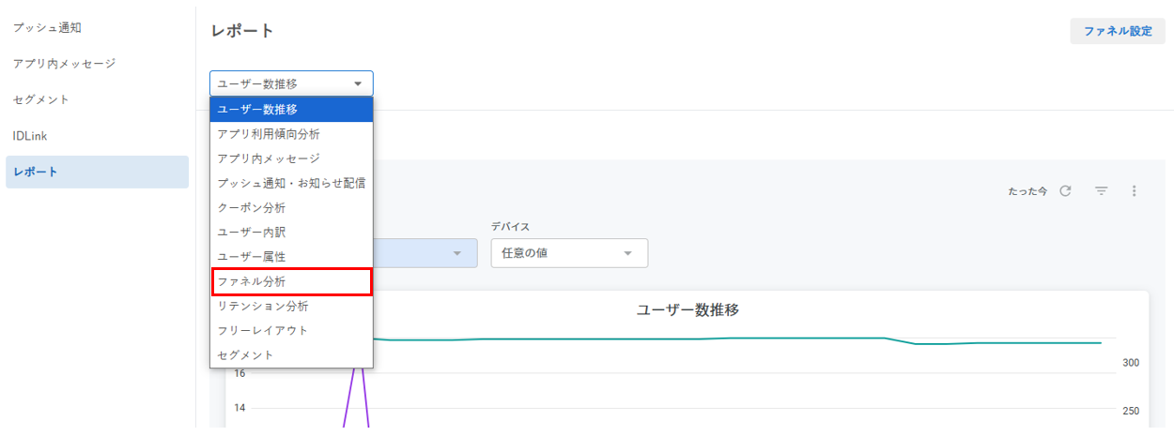The height and width of the screenshot is (436, 1174).
Task: Select ユーザー数推移 in the dropdown list
Action: (291, 110)
